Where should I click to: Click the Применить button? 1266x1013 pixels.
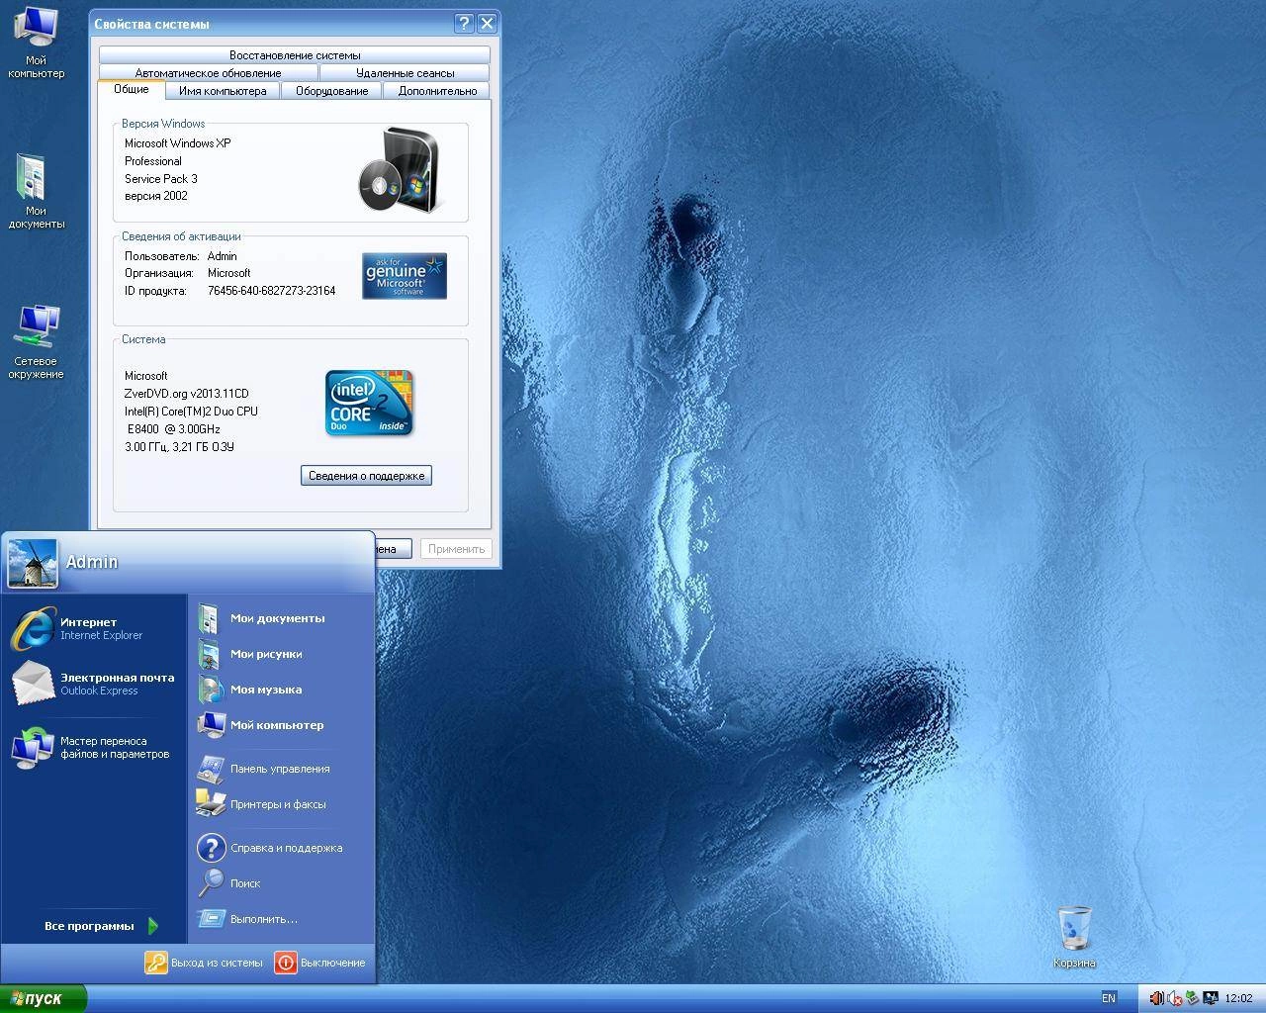pyautogui.click(x=456, y=549)
